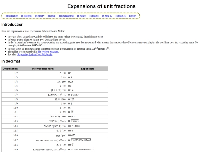Click the '25 / 100' intermediate form cell
This screenshot has width=203, height=152.
click(x=43, y=82)
